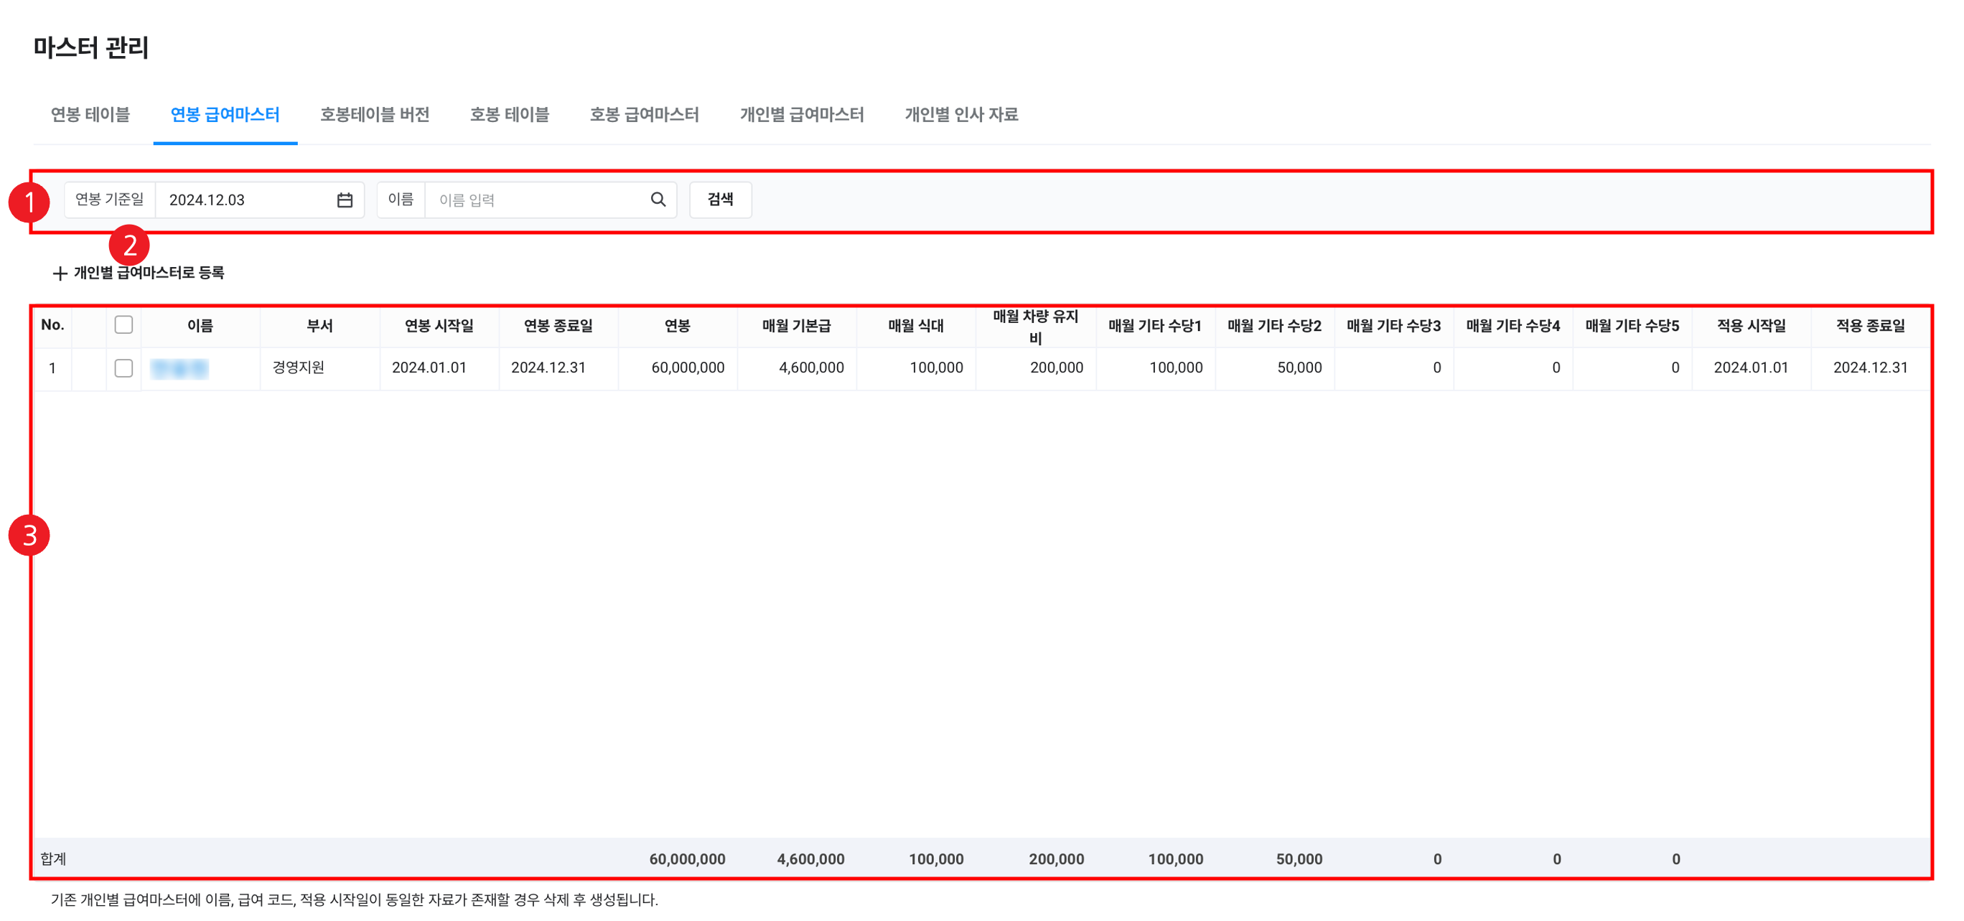Open the 호봉테이블 버전 tab
The image size is (1964, 921).
[374, 114]
